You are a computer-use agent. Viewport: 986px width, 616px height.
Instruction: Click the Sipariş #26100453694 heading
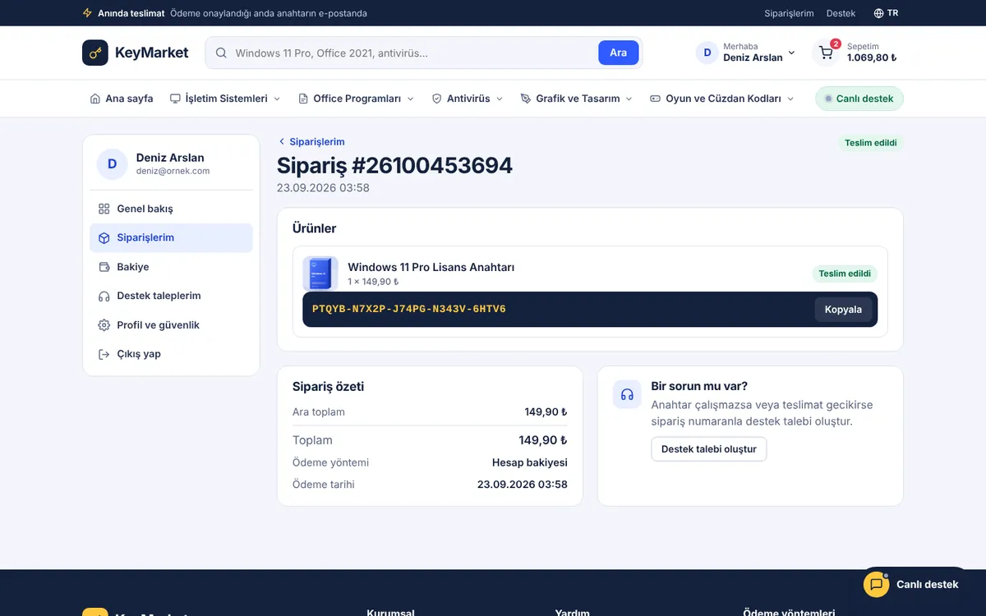click(x=394, y=165)
